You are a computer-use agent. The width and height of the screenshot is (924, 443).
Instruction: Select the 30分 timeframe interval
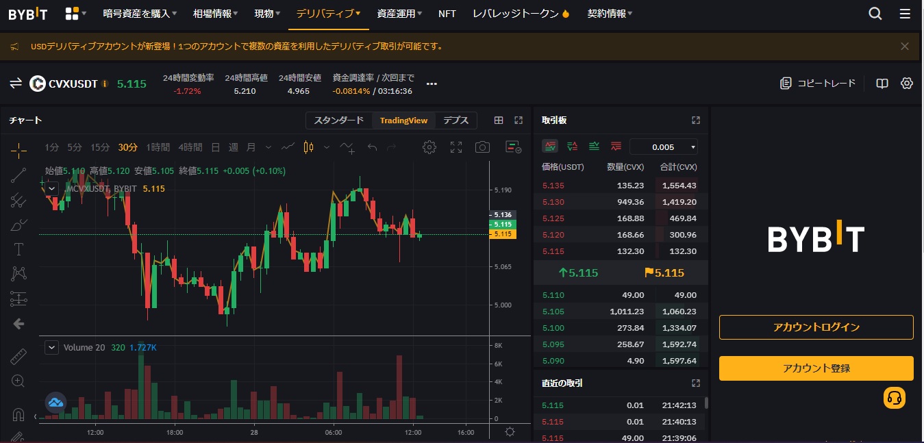(126, 147)
